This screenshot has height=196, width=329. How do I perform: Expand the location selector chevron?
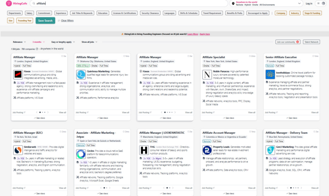click(299, 4)
